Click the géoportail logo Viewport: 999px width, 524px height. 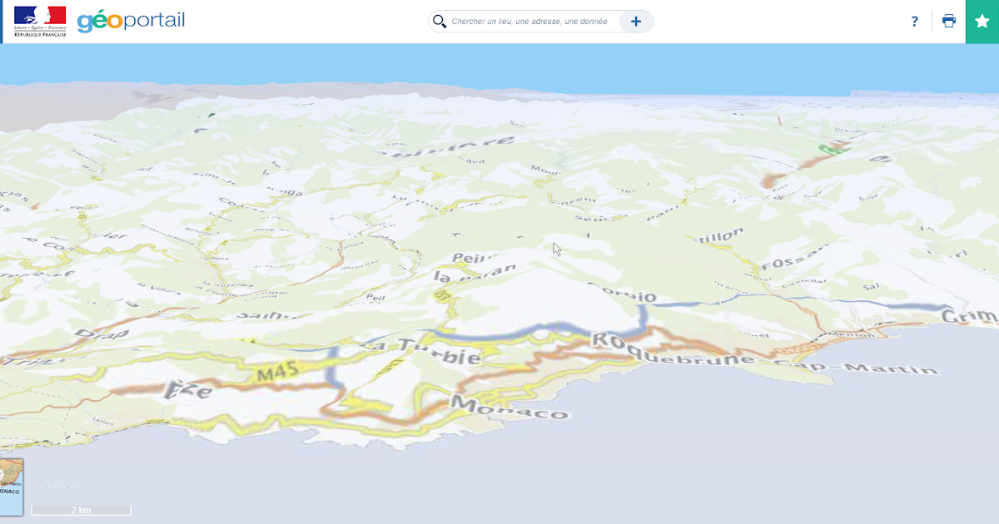(131, 21)
